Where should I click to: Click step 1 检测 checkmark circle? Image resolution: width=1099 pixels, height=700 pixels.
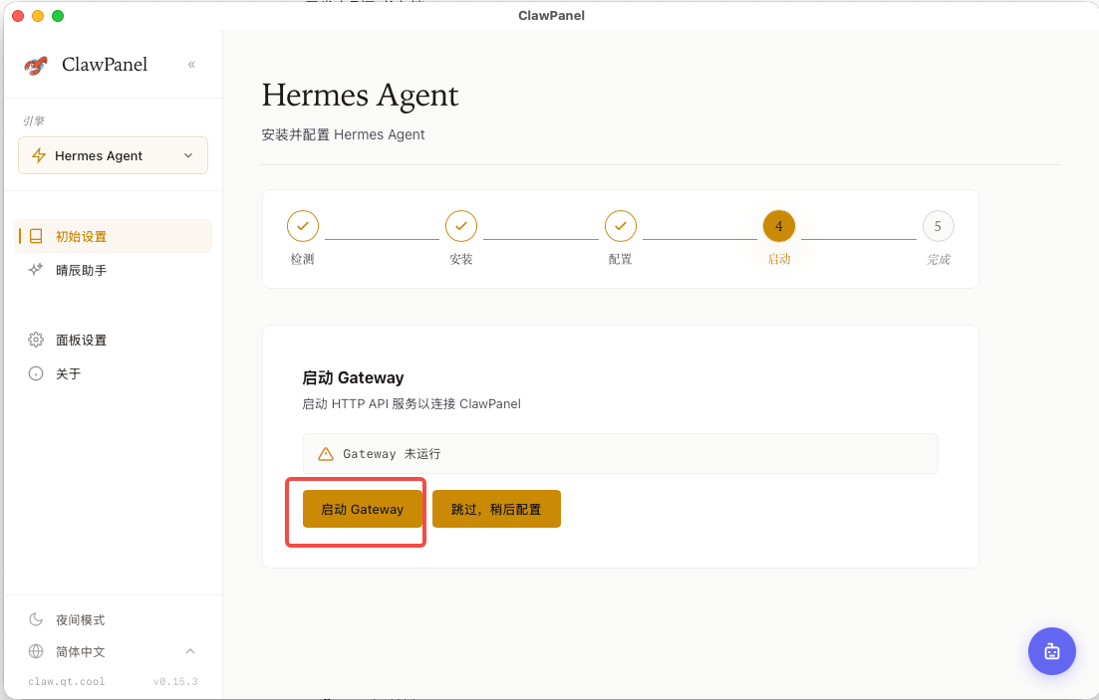point(303,226)
